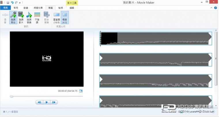The height and width of the screenshot is (117, 219).
Task: Select the second timeline clip strip
Action: [156, 60]
